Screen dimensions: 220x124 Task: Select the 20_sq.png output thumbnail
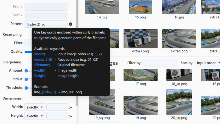point(179,102)
